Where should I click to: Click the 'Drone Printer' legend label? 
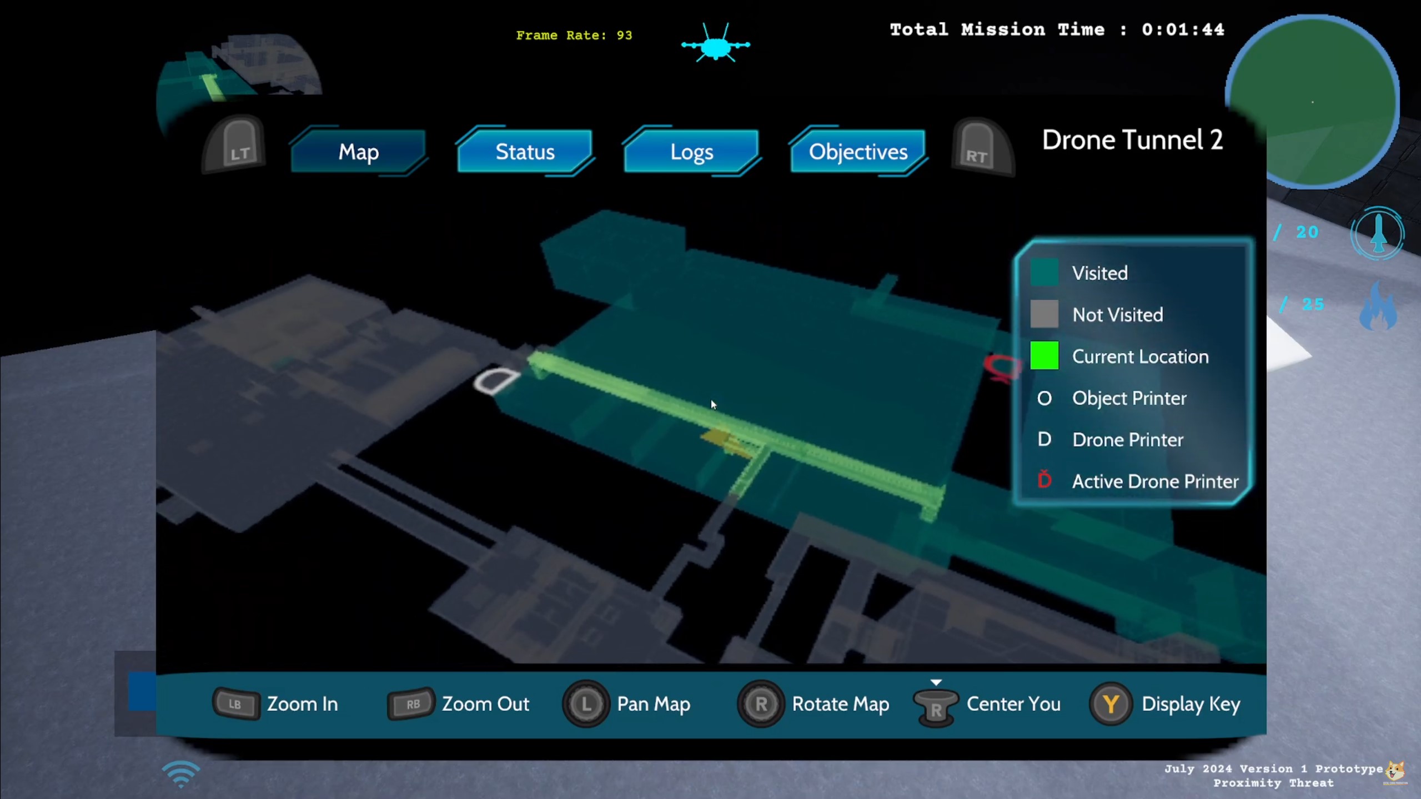click(1127, 440)
